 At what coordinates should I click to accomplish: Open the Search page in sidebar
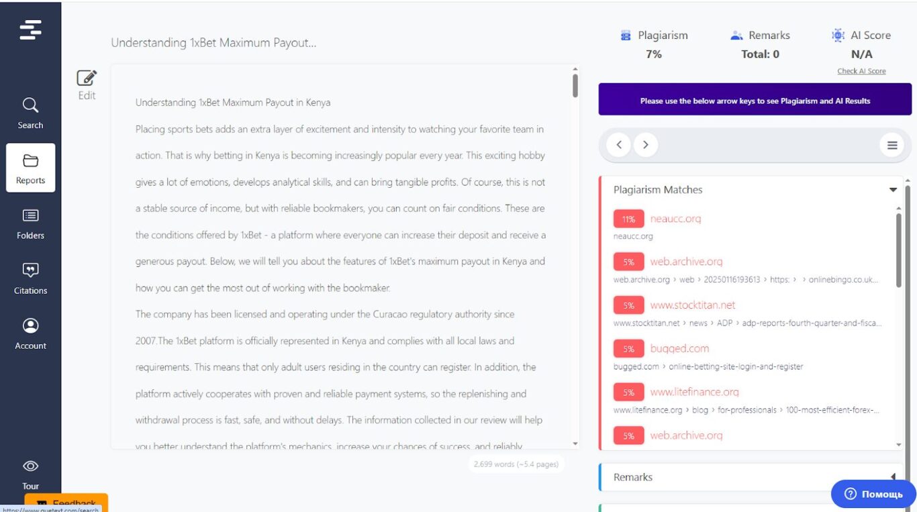point(30,113)
